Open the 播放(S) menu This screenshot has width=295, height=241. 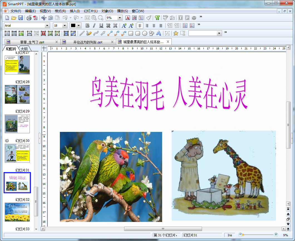(122, 11)
